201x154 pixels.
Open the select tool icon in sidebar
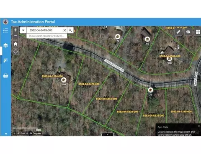5,60
